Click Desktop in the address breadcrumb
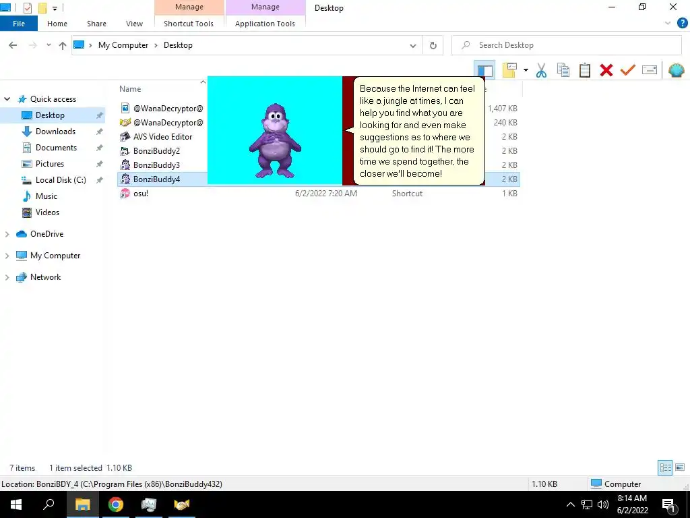 tap(178, 45)
